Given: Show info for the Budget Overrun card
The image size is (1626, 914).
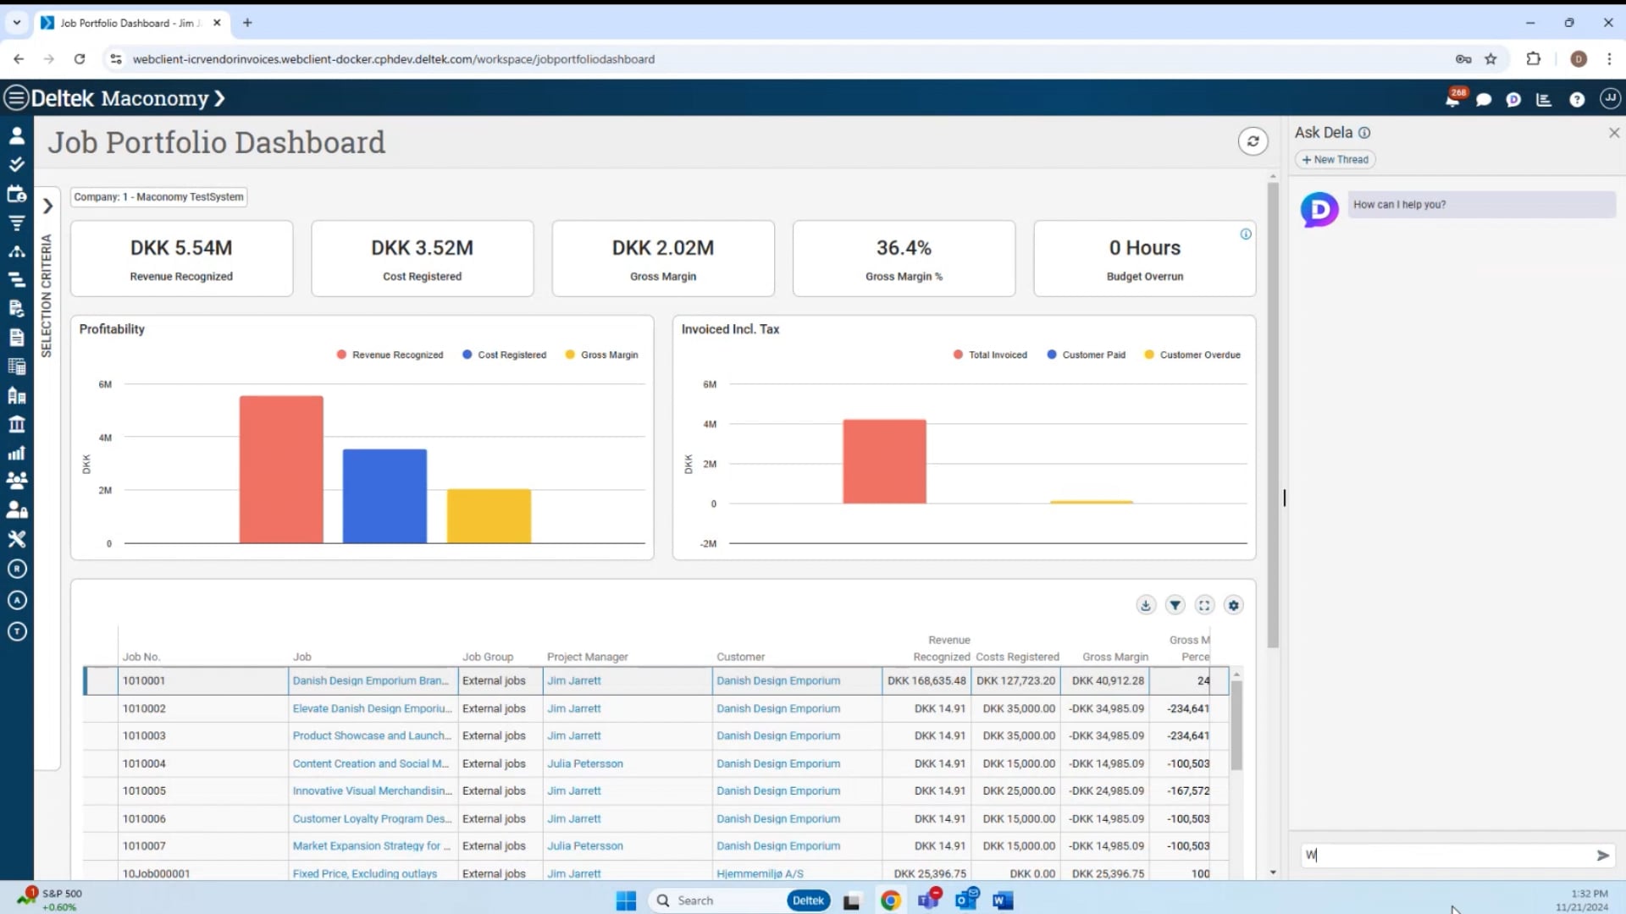Looking at the screenshot, I should (x=1246, y=234).
